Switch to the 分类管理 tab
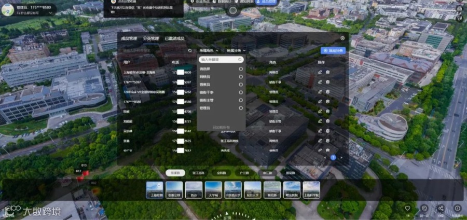This screenshot has height=220, width=467. (x=150, y=38)
